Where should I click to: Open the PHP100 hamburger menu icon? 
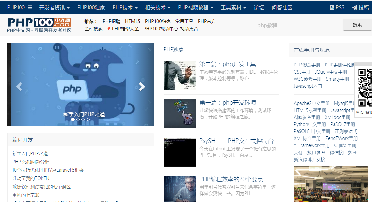coord(30,8)
